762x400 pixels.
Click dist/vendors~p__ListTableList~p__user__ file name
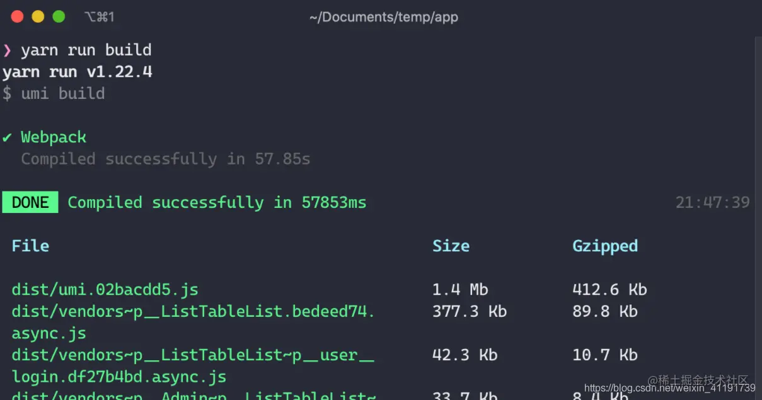click(x=193, y=355)
